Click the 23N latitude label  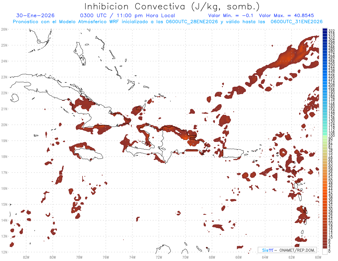pos(4,77)
